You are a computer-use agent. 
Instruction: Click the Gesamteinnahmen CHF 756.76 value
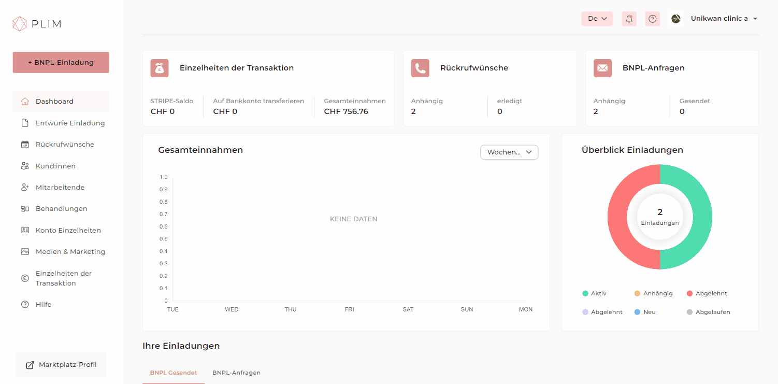coord(346,111)
